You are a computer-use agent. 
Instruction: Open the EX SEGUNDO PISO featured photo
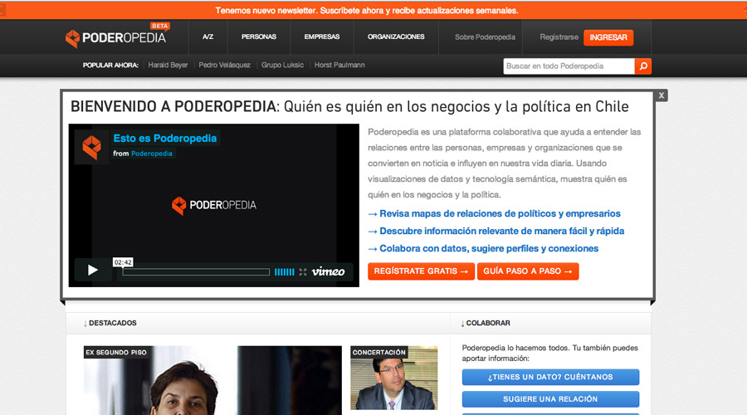pos(212,380)
